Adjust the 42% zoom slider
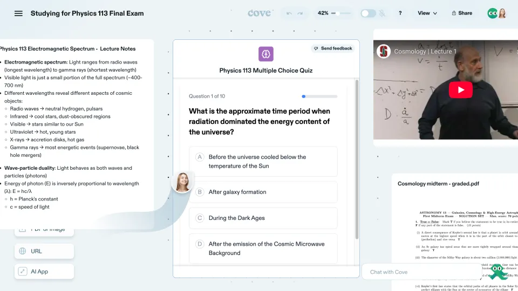This screenshot has height=291, width=518. pos(340,13)
